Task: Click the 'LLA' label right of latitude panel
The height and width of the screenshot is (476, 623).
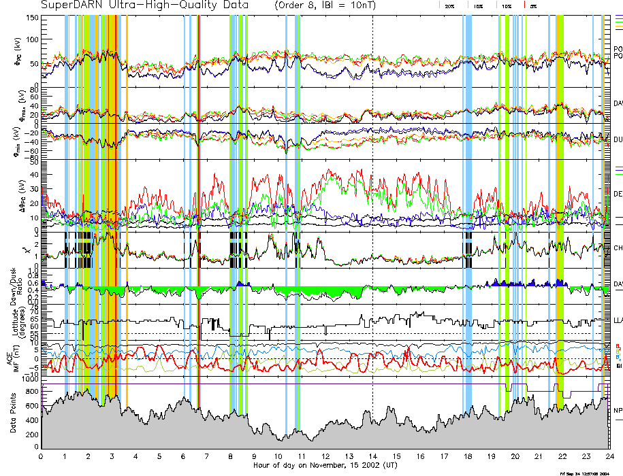Action: (x=618, y=320)
